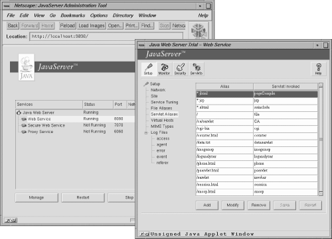332x239 pixels.
Task: Click the Java Web Server service icon
Action: tap(19, 113)
